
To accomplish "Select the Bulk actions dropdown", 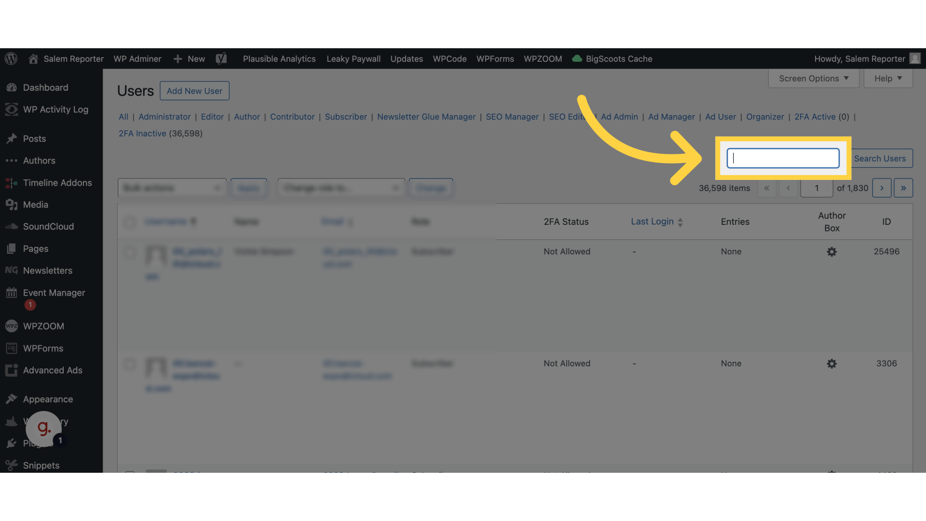I will pyautogui.click(x=172, y=188).
